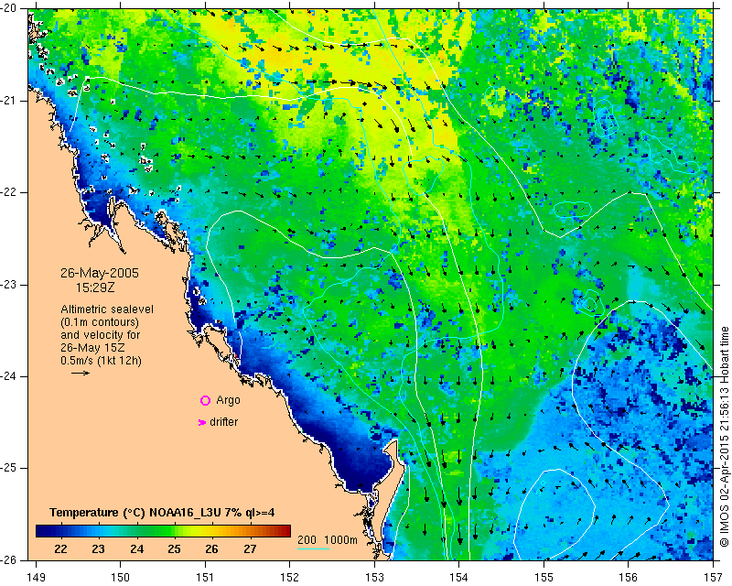Click the 'and velocity for' caption line
Viewport: 732px width, 586px height.
100,335
